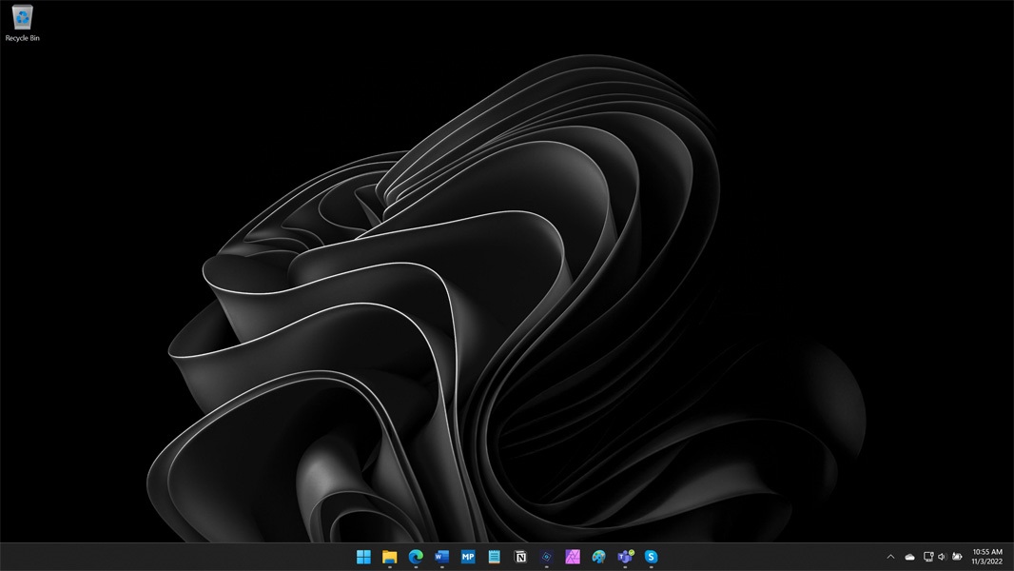The width and height of the screenshot is (1014, 571).
Task: Open the clock showing 10:55 AM
Action: [x=987, y=557]
